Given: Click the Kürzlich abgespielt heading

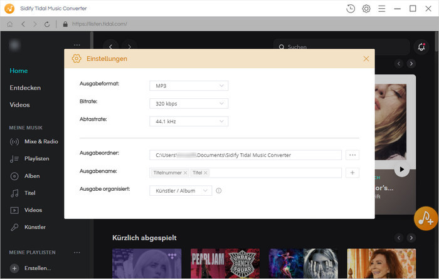Looking at the screenshot, I should (144, 238).
